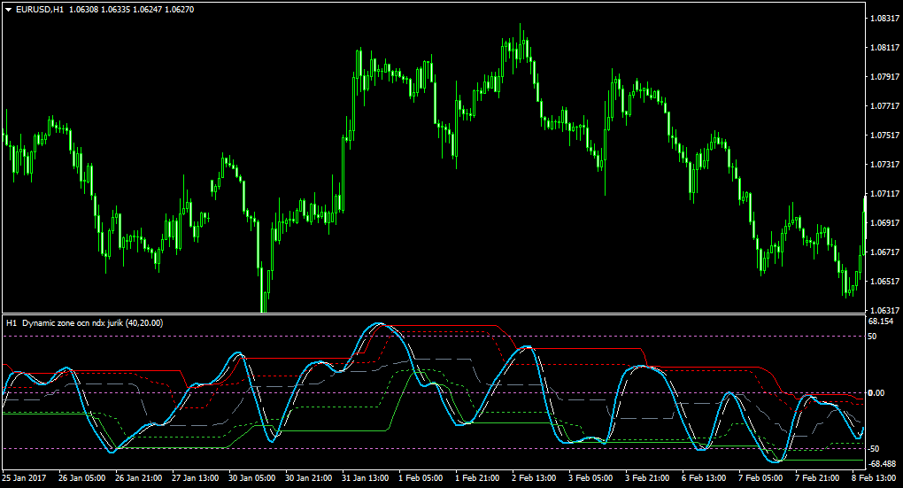Click price level 1.06717 on price scale
This screenshot has height=488, width=903.
point(885,252)
